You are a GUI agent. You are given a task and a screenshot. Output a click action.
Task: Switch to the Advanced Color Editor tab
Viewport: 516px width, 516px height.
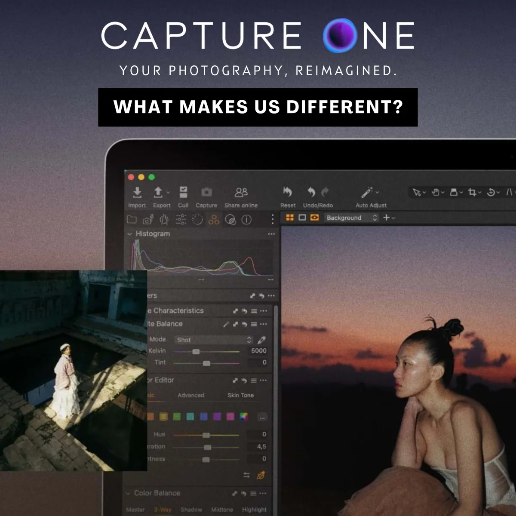pos(191,395)
